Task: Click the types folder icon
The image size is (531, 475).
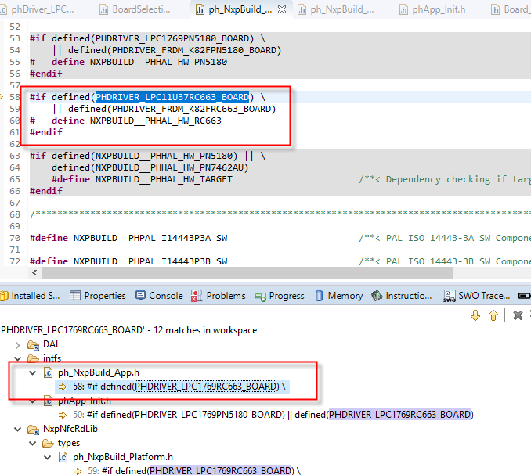Action: point(48,443)
